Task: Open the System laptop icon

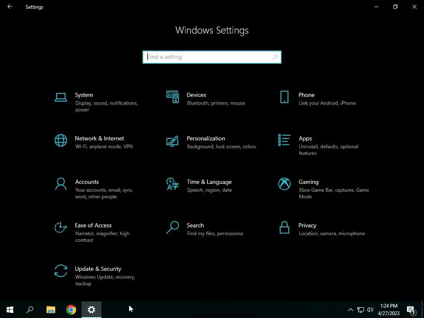Action: [x=61, y=97]
